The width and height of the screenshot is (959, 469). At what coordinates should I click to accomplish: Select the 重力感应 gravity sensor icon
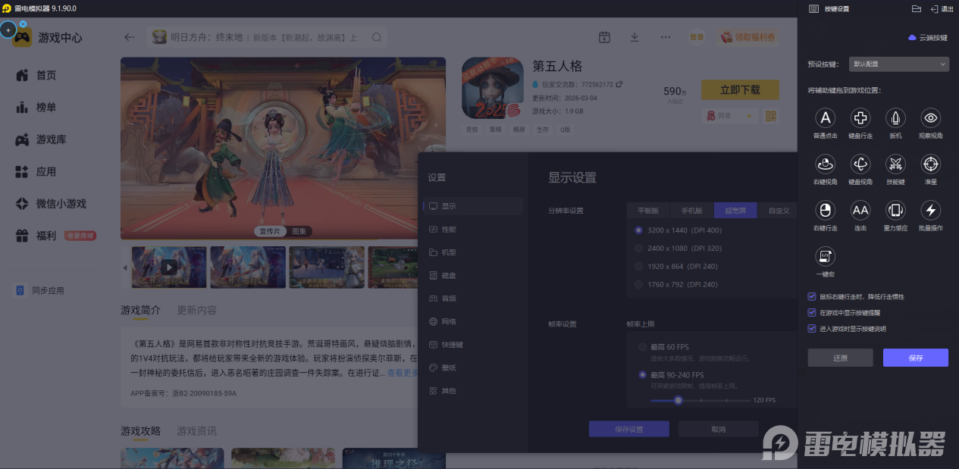(895, 210)
